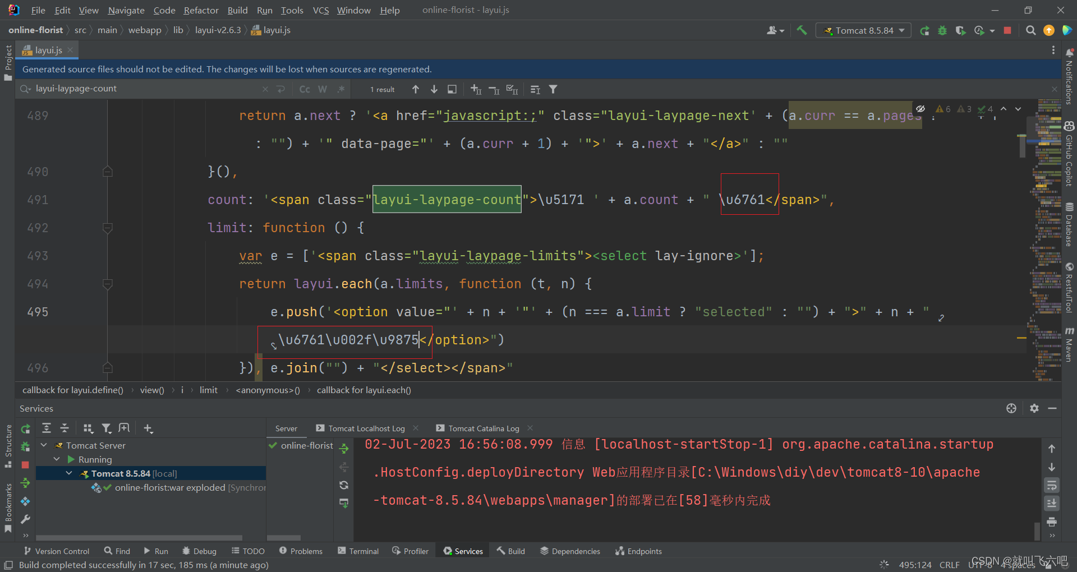Click the Services tree horizontal scrollbar
Viewport: 1077px width, 572px height.
click(x=139, y=537)
